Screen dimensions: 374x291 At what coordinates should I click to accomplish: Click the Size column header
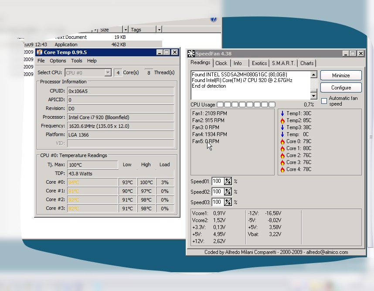(110, 30)
